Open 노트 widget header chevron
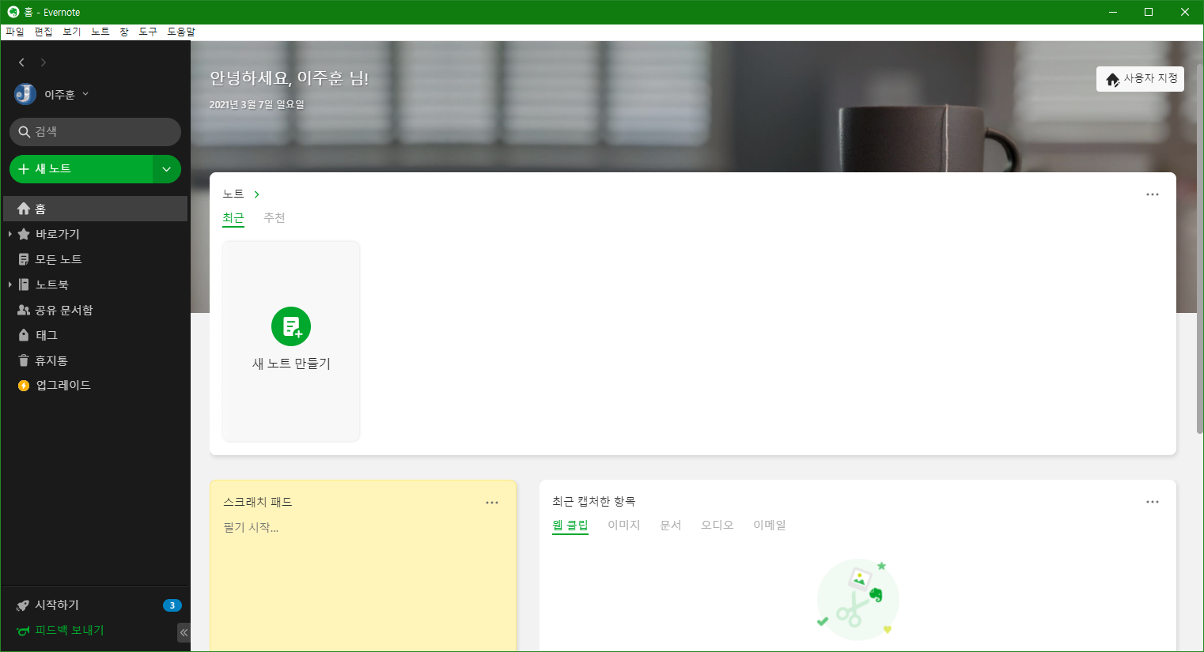Screen dimensions: 1204x652 coord(256,194)
